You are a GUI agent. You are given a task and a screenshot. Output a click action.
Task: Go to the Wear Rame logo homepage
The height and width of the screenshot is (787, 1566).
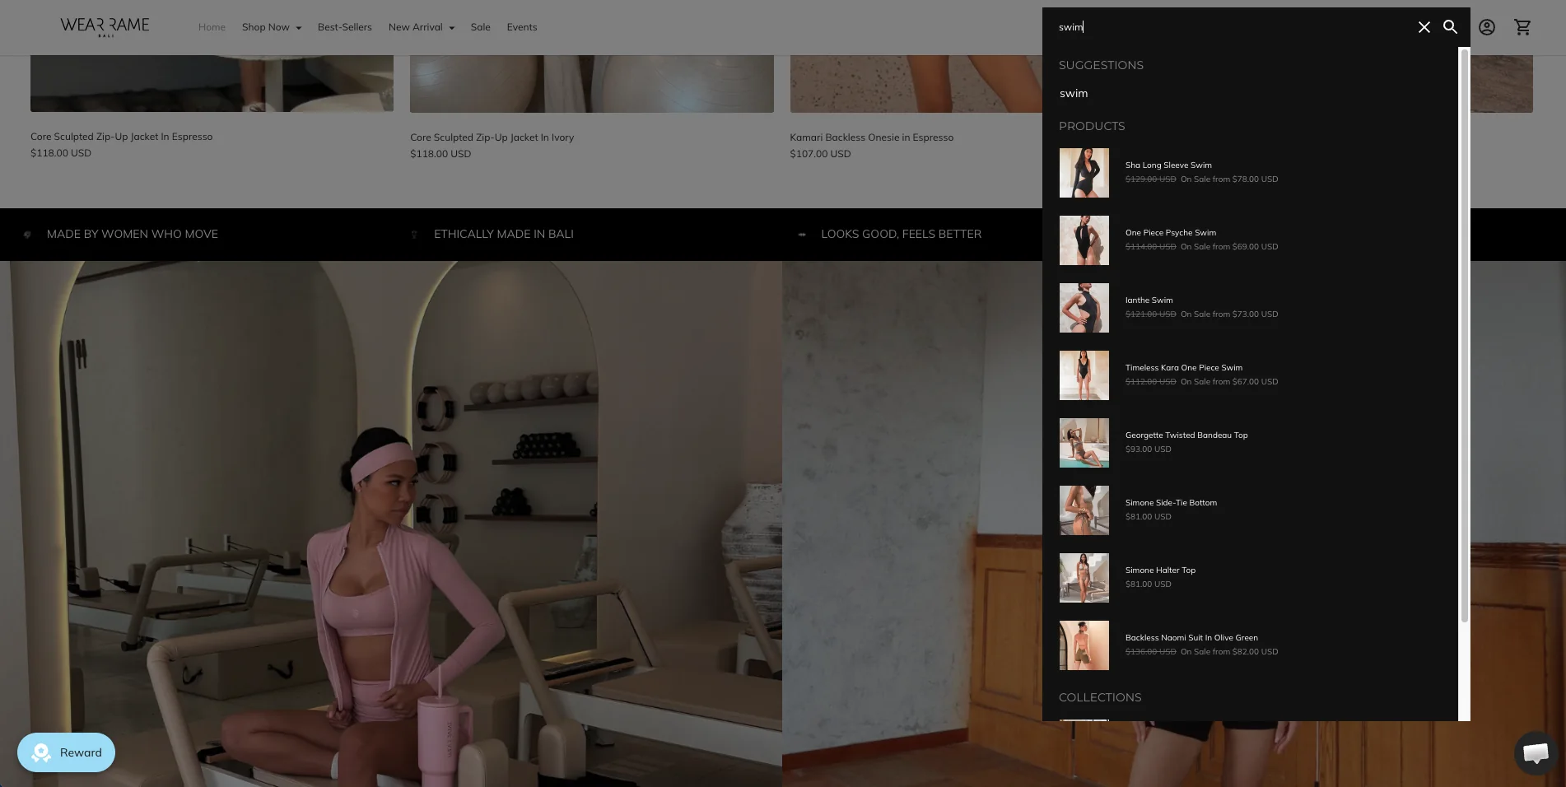tap(105, 27)
